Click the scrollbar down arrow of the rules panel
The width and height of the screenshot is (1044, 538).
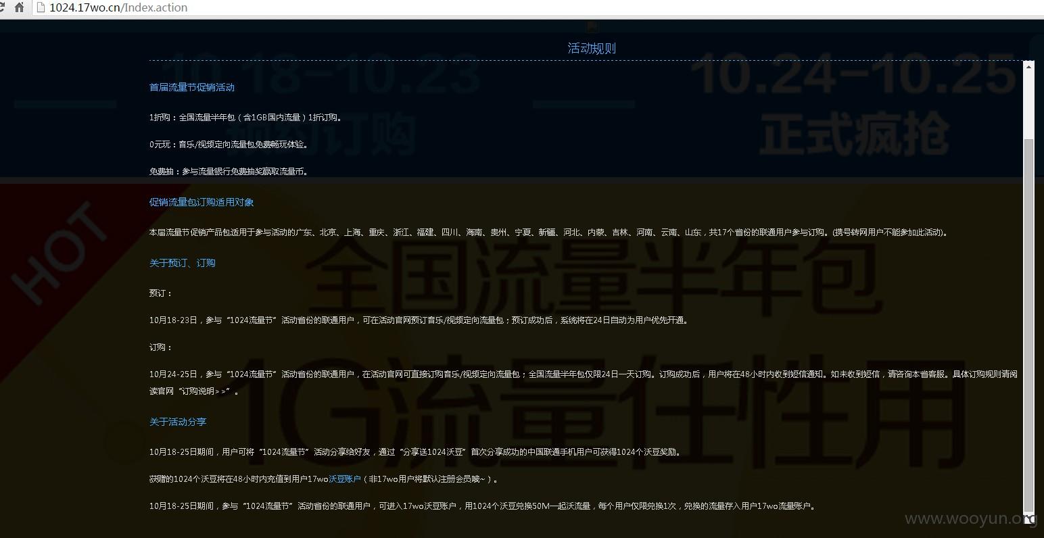pyautogui.click(x=1028, y=519)
